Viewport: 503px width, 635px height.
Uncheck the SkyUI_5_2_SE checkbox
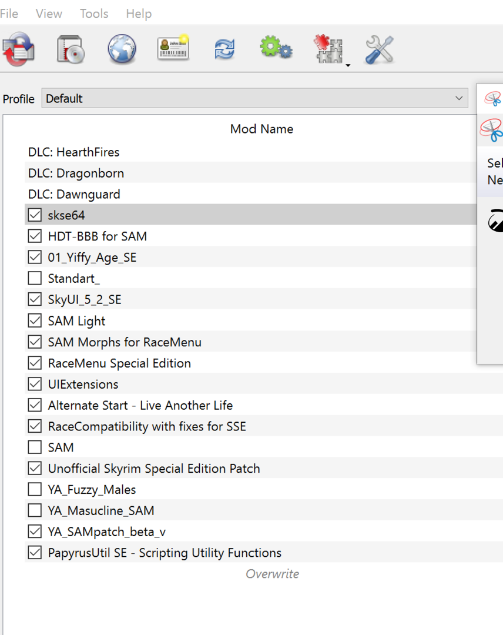pos(35,299)
